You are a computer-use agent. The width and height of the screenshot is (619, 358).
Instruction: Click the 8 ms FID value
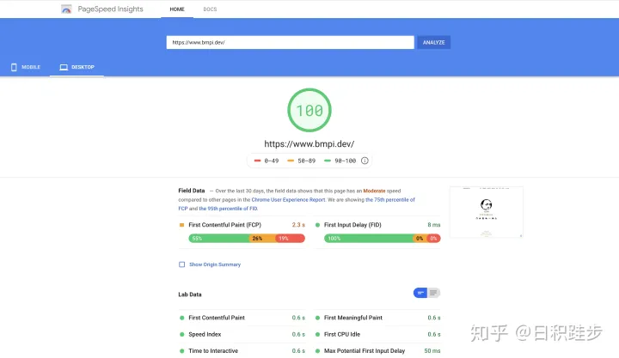tap(434, 225)
